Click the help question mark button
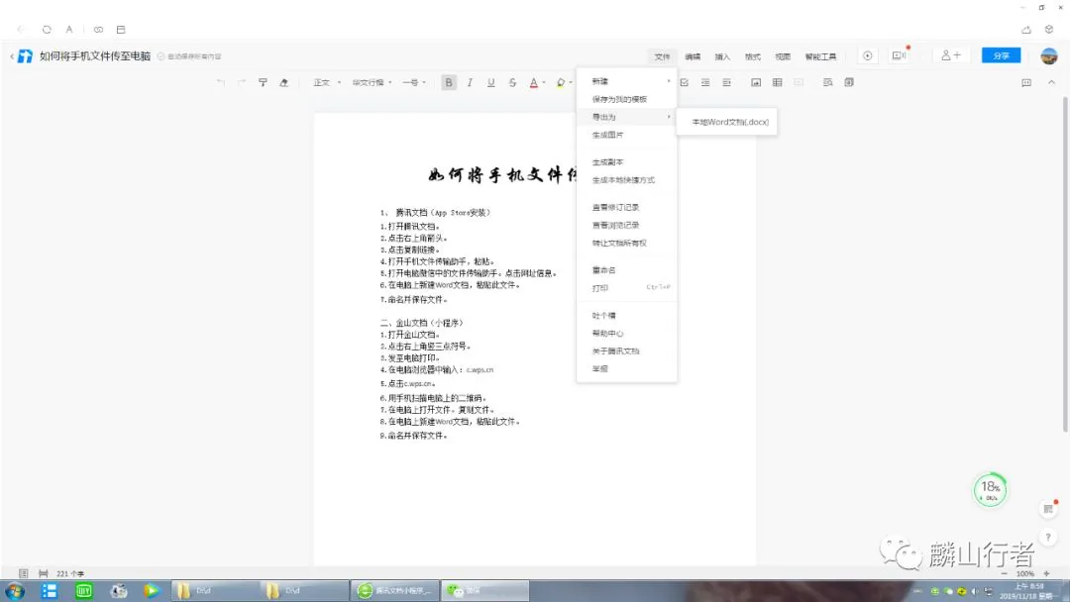1070x602 pixels. (x=1048, y=538)
